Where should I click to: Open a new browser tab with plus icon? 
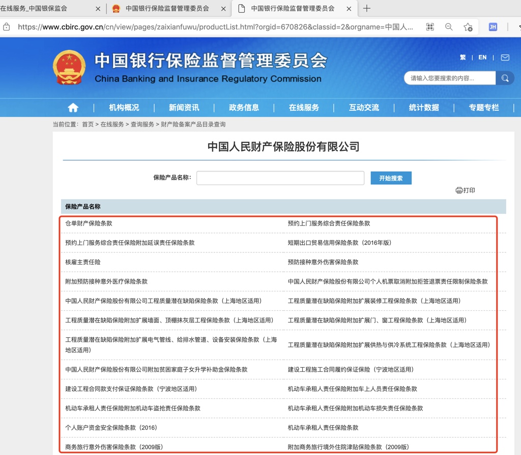pos(366,9)
